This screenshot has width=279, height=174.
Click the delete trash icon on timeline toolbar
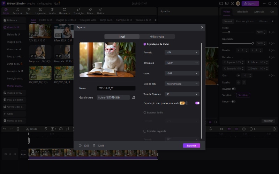tap(18, 129)
